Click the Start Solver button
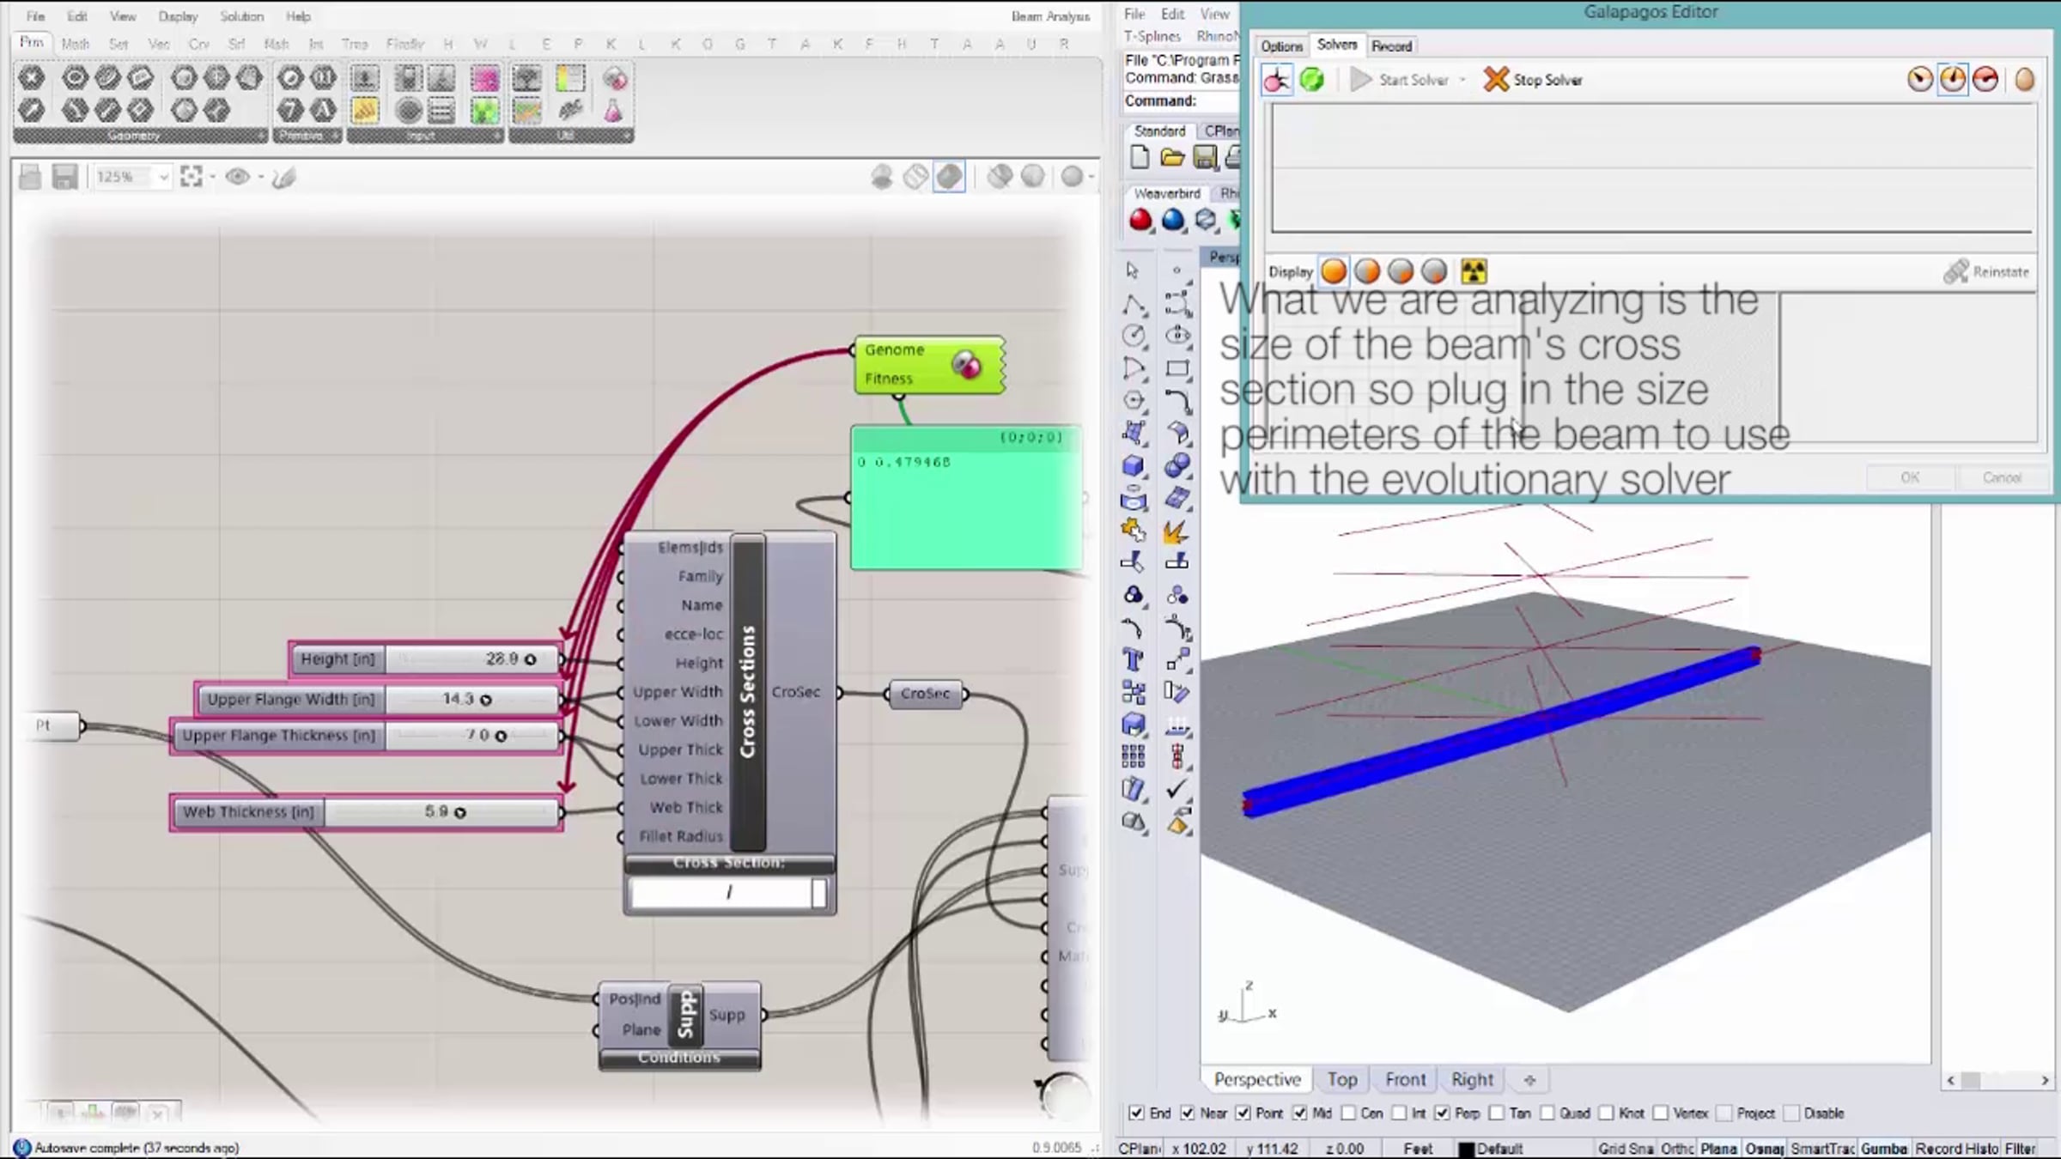 tap(1400, 80)
